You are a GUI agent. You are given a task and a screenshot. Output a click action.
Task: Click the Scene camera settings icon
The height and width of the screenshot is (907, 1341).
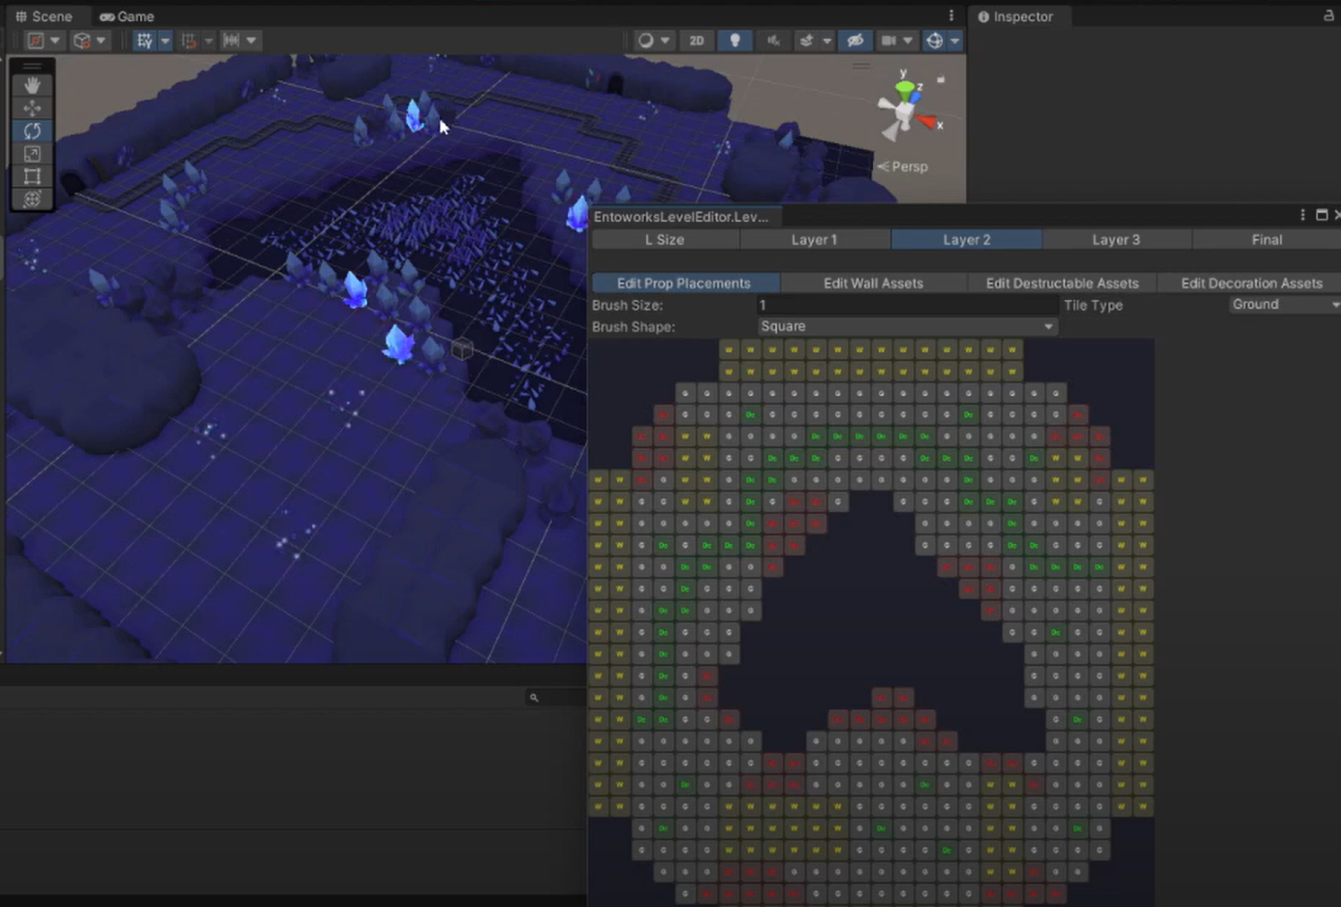coord(889,41)
